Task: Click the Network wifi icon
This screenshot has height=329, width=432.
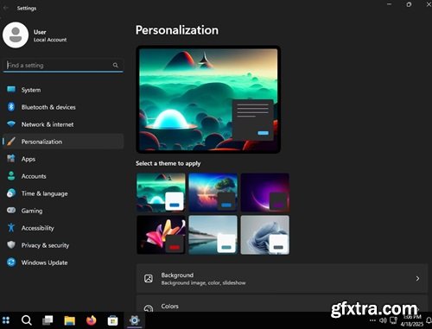Action: click(x=11, y=124)
